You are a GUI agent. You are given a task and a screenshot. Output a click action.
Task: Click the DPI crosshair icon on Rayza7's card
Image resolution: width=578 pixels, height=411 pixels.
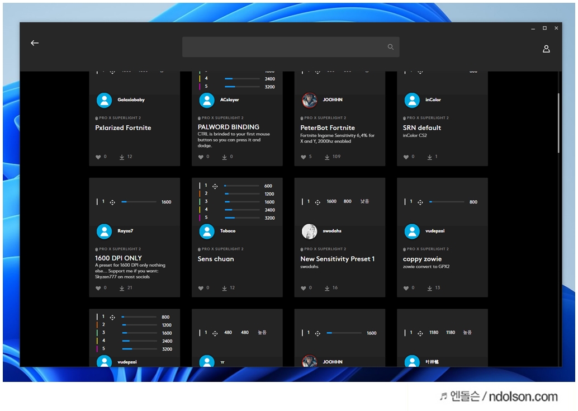(112, 202)
